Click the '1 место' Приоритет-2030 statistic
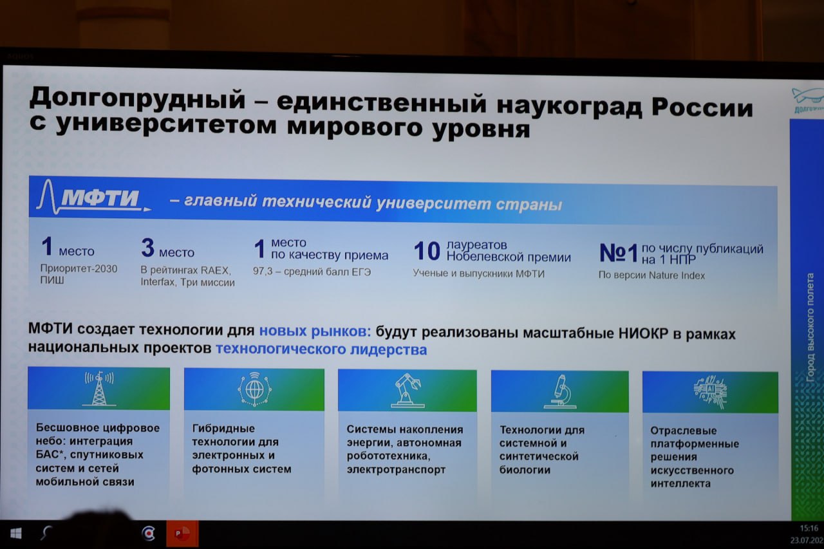The image size is (824, 549). pos(79,261)
